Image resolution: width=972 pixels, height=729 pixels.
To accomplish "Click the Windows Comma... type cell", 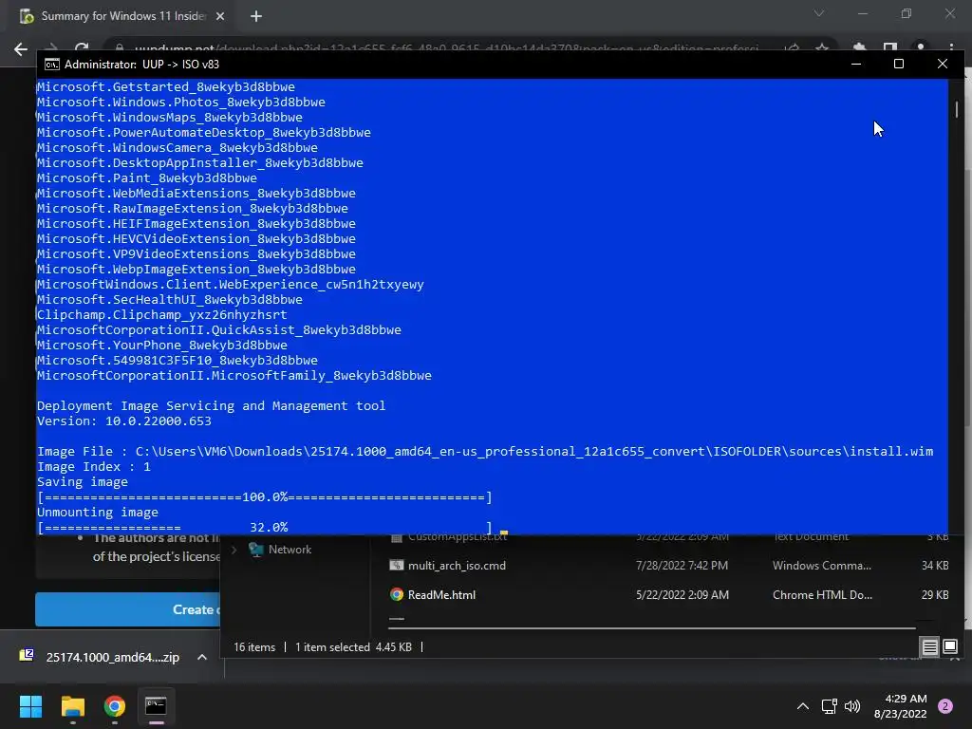I will (x=821, y=566).
